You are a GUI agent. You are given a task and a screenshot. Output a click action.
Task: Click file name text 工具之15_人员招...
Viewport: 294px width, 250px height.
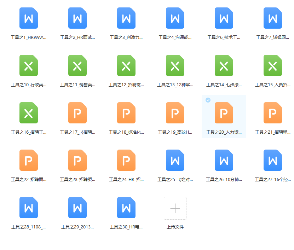273,85
